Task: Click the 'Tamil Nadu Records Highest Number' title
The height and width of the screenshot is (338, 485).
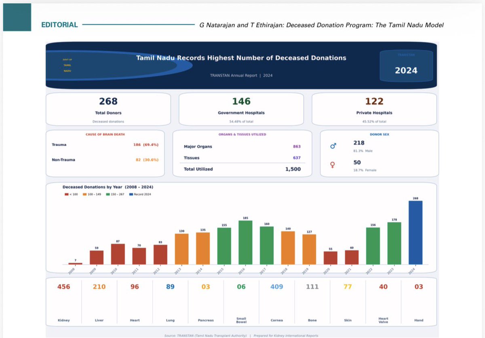Action: pyautogui.click(x=241, y=58)
